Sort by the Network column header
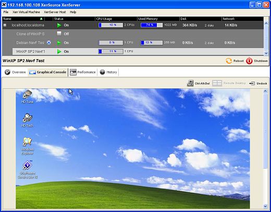Image resolution: width=271 pixels, height=212 pixels. 242,19
